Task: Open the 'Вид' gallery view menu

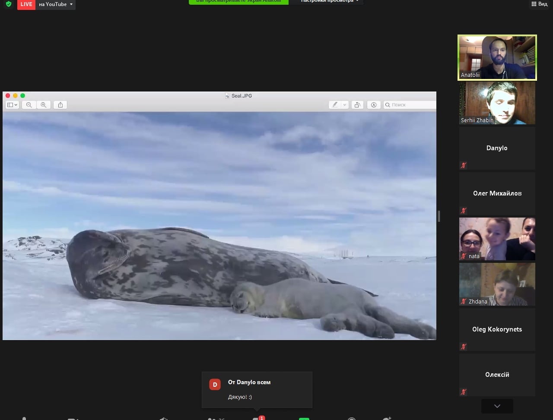Action: point(539,4)
